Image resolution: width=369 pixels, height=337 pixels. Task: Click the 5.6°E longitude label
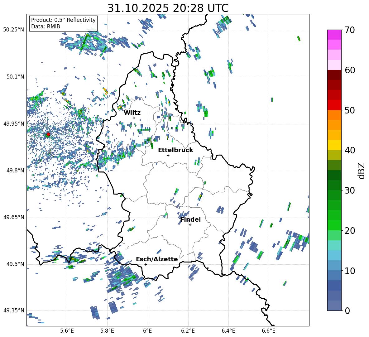click(x=67, y=331)
